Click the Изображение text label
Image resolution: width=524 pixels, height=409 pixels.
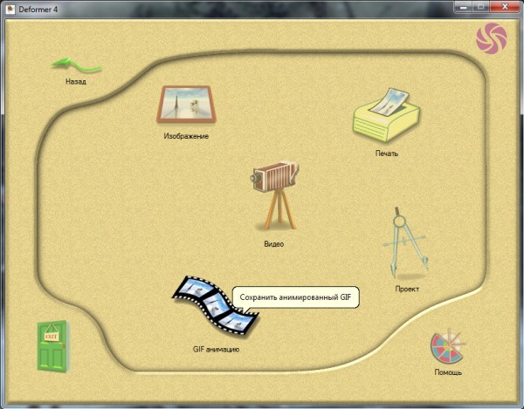click(x=186, y=136)
